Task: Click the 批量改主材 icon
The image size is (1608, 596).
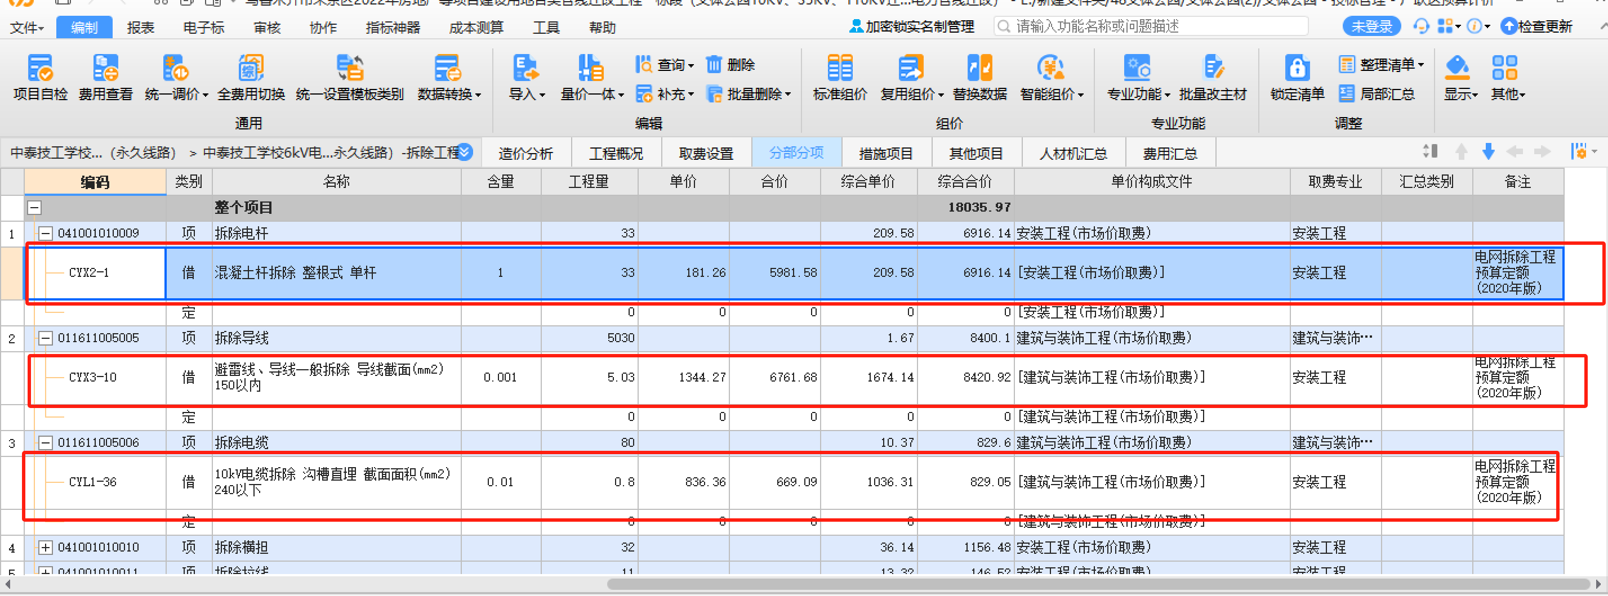Action: pos(1213,68)
